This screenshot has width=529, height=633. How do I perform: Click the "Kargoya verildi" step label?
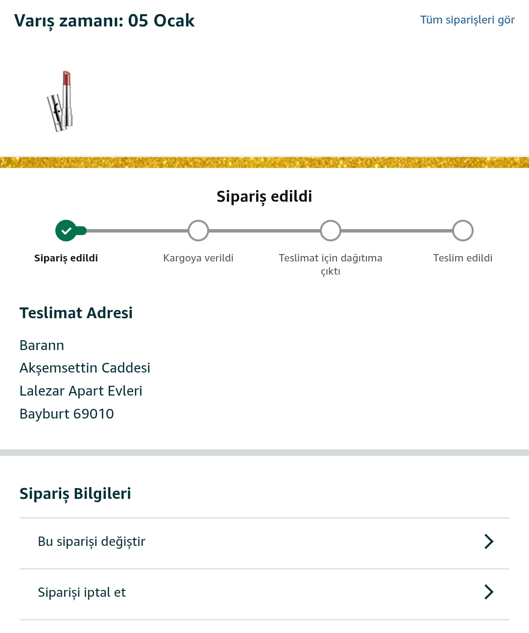pyautogui.click(x=198, y=258)
